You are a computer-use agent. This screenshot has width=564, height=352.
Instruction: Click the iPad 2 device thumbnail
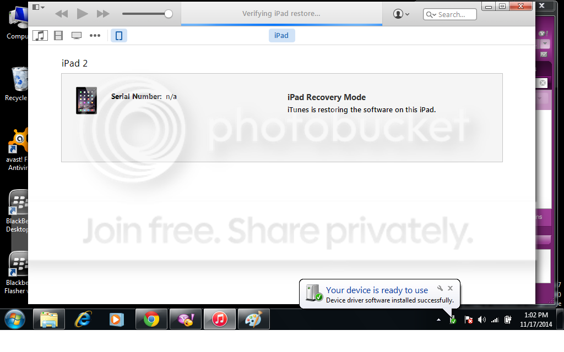[86, 100]
